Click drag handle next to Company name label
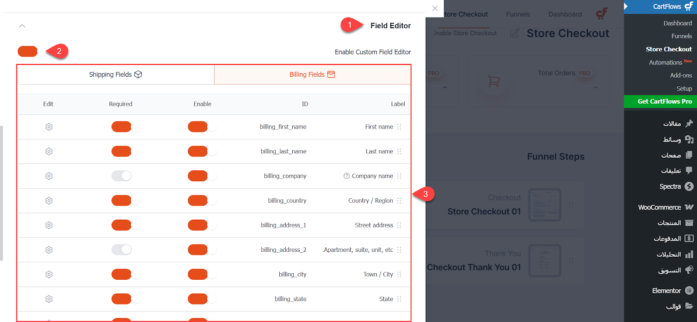697x322 pixels. (x=399, y=176)
